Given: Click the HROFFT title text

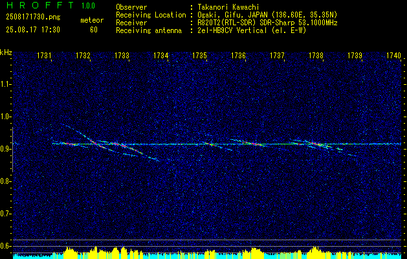Looking at the screenshot, I should coord(40,5).
